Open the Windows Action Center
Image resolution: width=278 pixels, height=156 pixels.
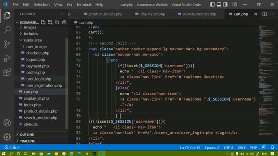pyautogui.click(x=272, y=154)
